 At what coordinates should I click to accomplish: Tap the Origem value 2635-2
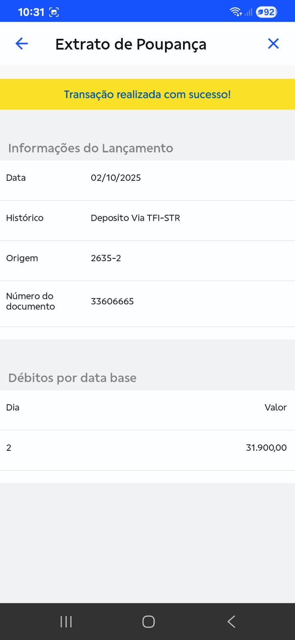pyautogui.click(x=106, y=258)
